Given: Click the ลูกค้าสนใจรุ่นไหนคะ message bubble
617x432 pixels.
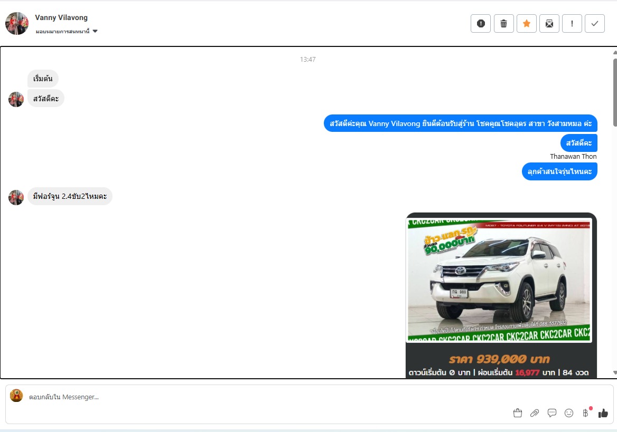Looking at the screenshot, I should click(559, 171).
